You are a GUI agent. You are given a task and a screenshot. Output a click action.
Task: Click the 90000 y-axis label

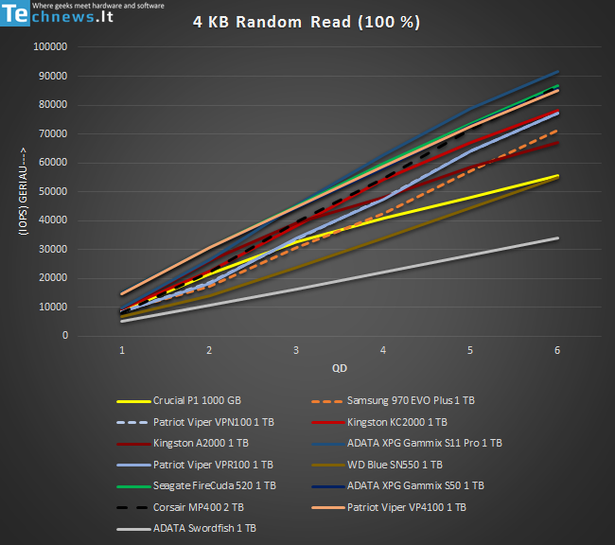point(53,76)
